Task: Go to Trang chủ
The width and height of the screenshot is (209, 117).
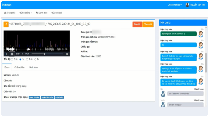Action: point(10,13)
